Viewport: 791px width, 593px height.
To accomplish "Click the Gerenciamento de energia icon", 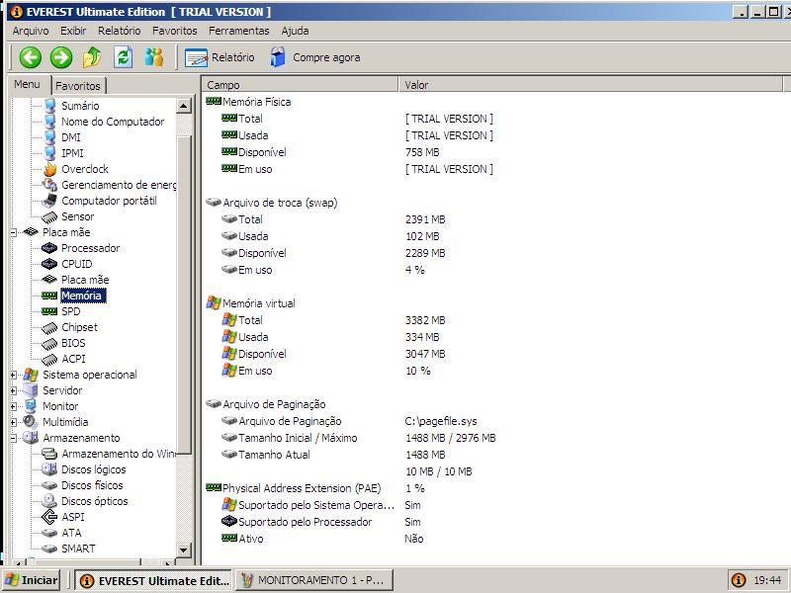I will [x=49, y=185].
